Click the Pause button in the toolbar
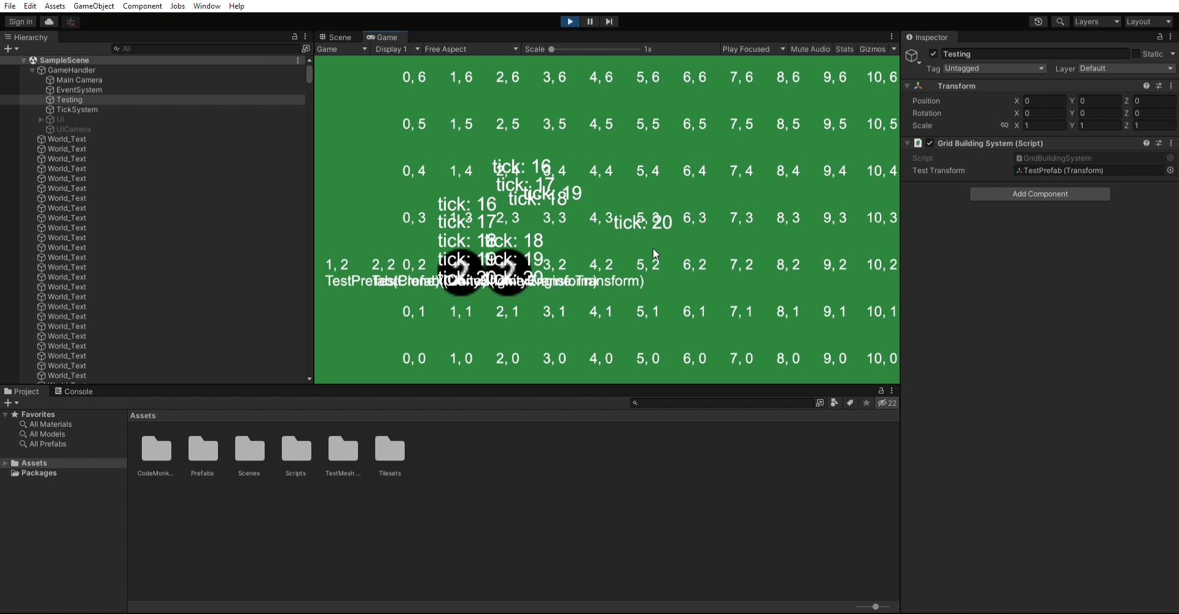 (589, 21)
